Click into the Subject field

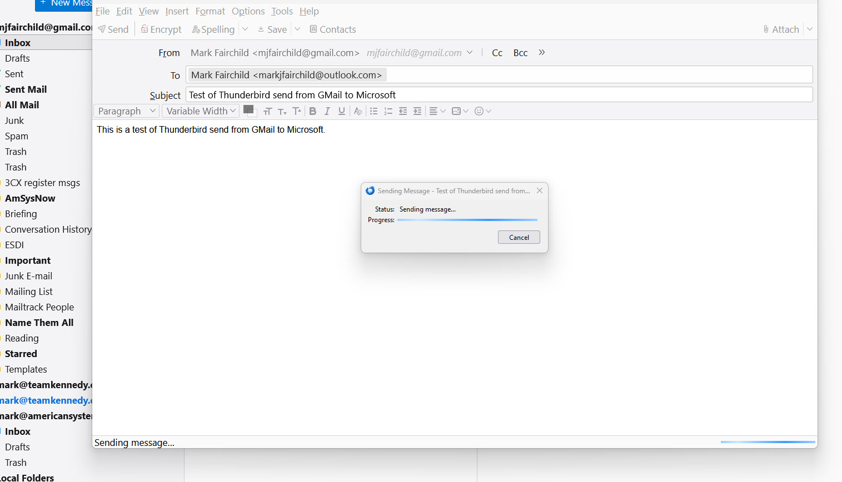(x=499, y=95)
